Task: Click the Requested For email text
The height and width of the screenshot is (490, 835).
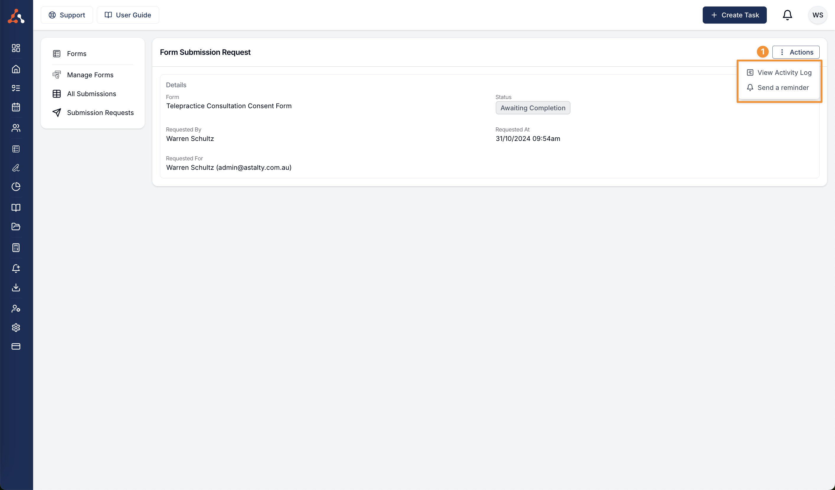Action: [x=229, y=167]
